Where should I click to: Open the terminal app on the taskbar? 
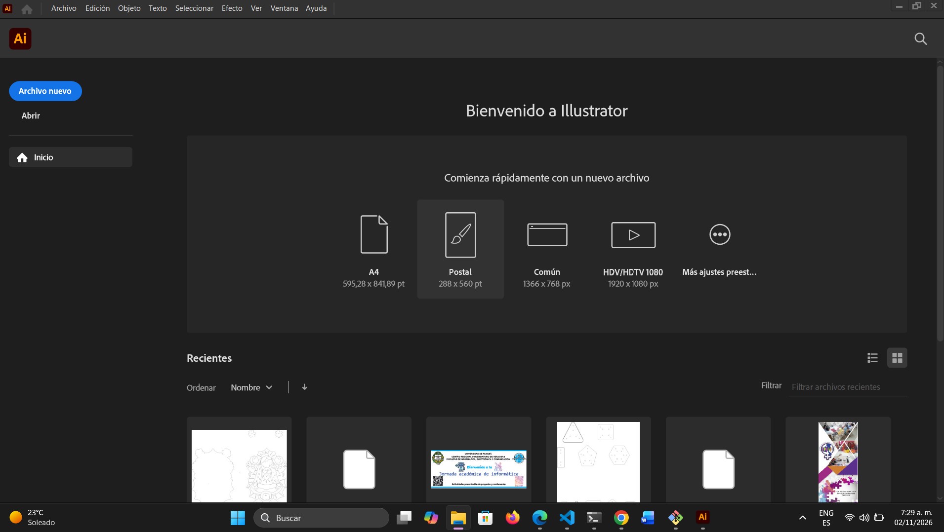[x=594, y=518]
